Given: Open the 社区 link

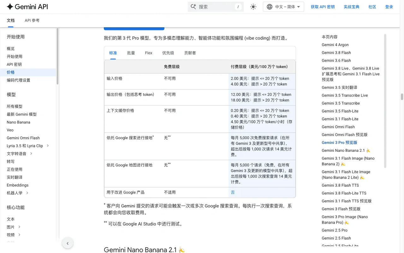Looking at the screenshot, I should pos(372,7).
